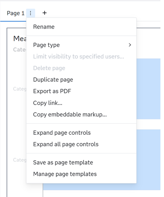164x197 pixels.
Task: Open Manage page templates
Action: (x=81, y=174)
